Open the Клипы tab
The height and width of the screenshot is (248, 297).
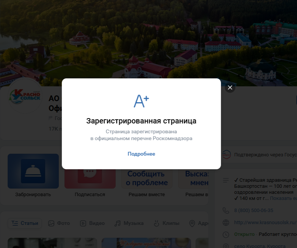(x=167, y=223)
